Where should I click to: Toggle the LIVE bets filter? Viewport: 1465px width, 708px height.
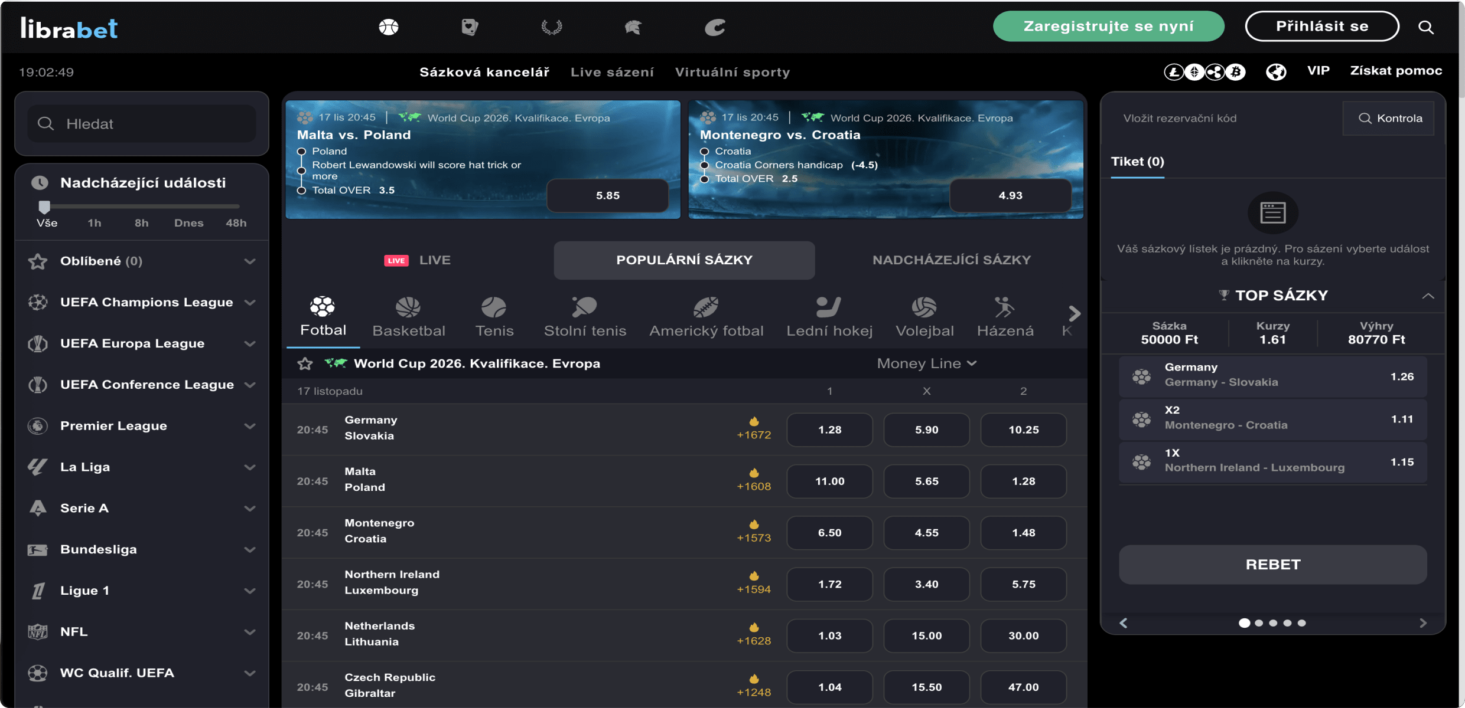[418, 260]
